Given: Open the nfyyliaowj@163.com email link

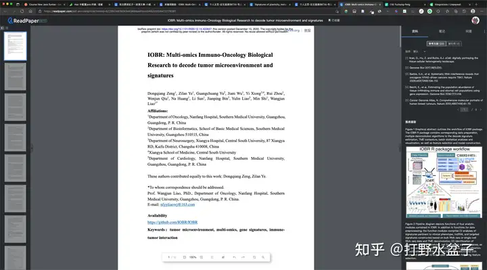Looking at the screenshot, I should (x=178, y=204).
